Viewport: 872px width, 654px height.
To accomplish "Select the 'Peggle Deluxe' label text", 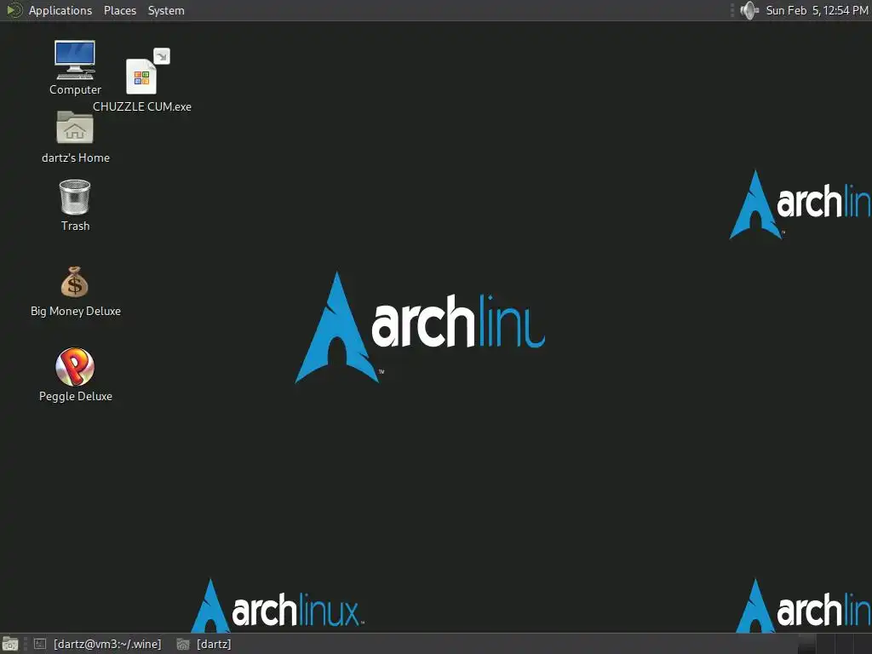I will coord(76,397).
